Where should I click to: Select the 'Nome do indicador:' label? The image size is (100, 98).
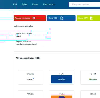tap(24, 33)
